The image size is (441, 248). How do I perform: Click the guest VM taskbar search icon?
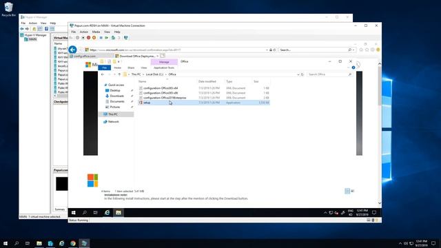(84, 213)
